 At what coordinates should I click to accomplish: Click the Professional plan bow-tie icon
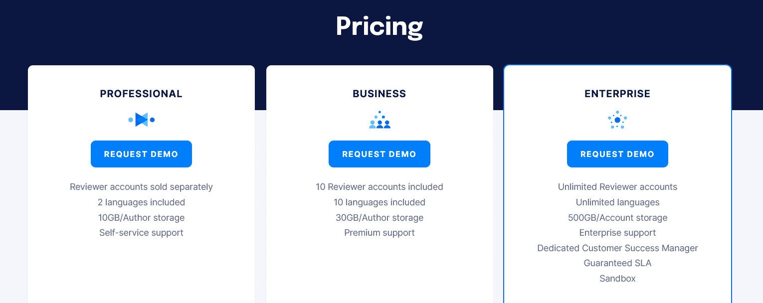point(142,120)
